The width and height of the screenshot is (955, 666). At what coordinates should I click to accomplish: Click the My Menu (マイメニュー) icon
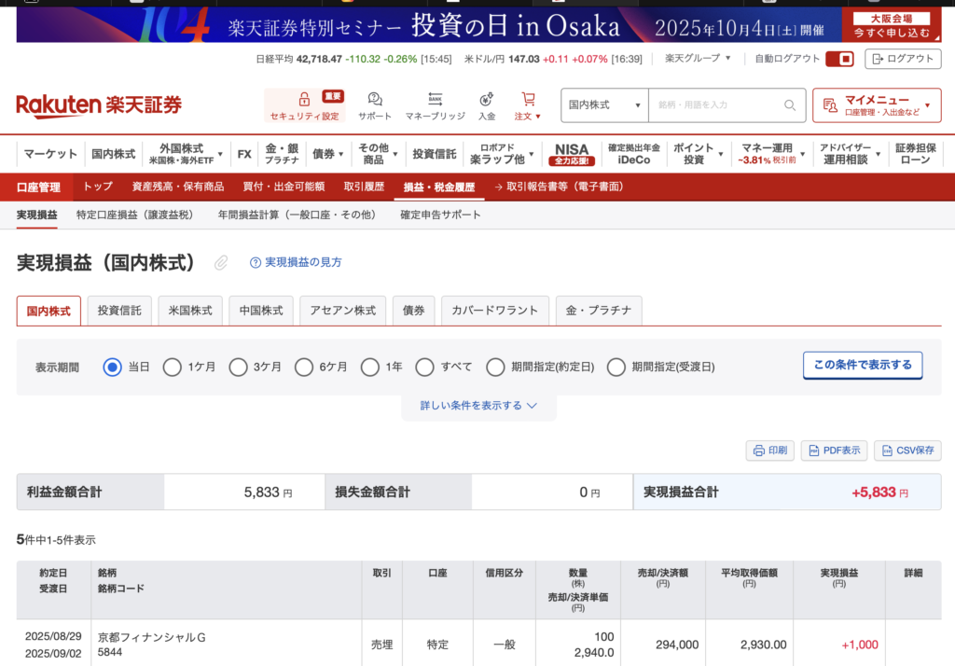tap(829, 105)
